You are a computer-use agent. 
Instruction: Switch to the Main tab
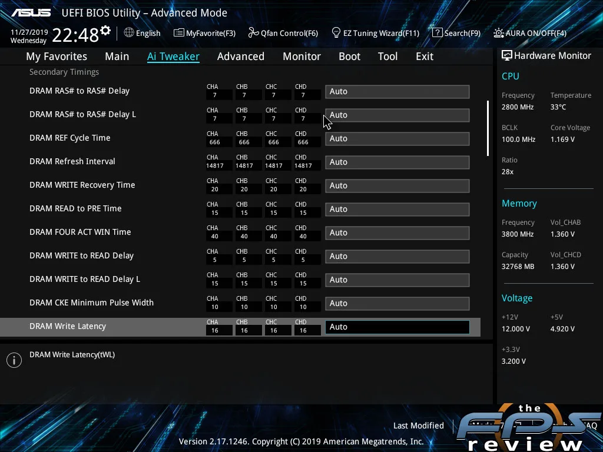[117, 56]
